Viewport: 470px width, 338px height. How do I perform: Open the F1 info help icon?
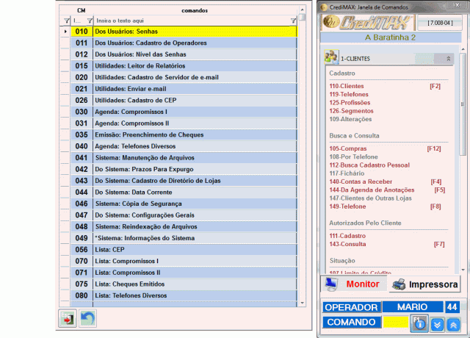[419, 323]
